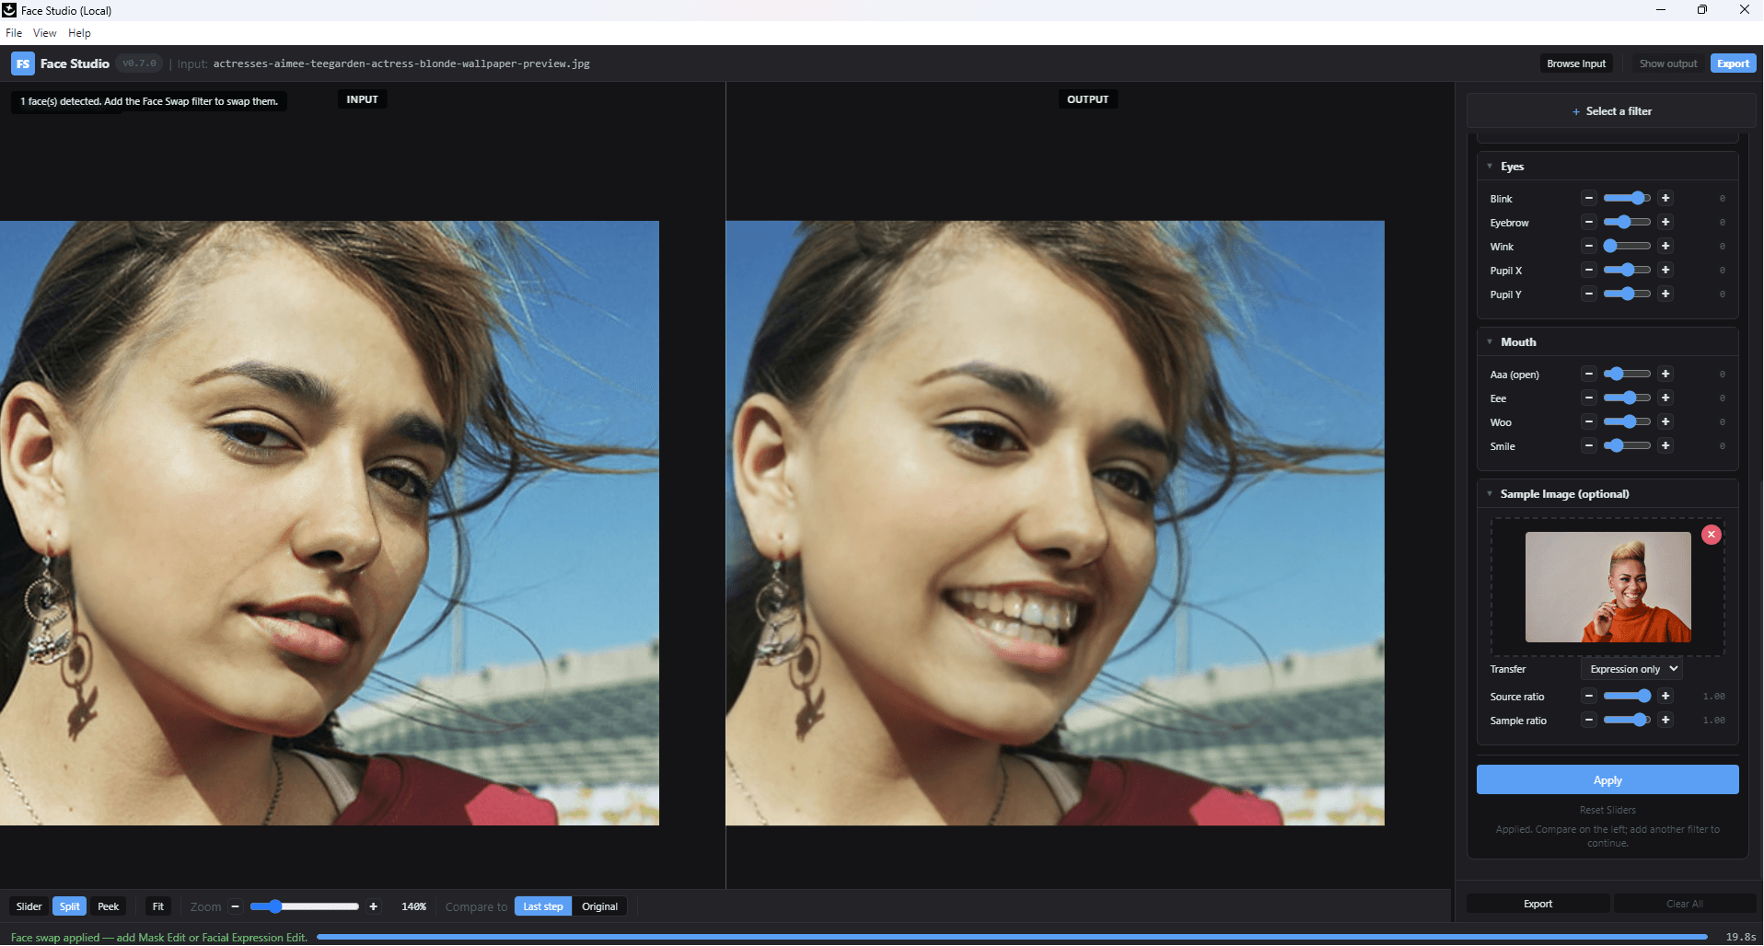The image size is (1764, 946).
Task: Click plus for Source ratio
Action: 1665,696
